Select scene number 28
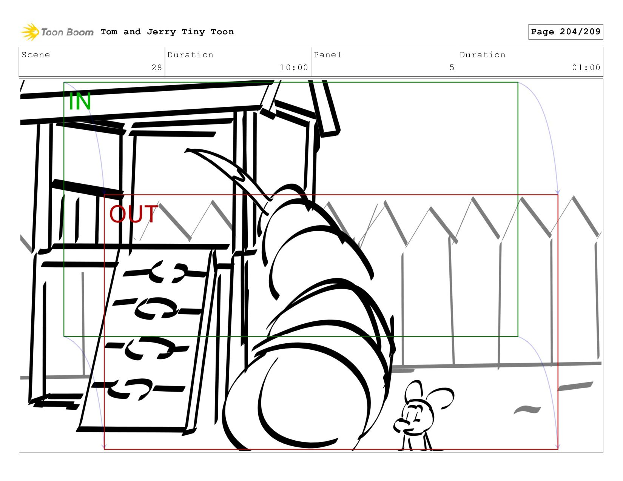This screenshot has height=481, width=623. coord(157,68)
